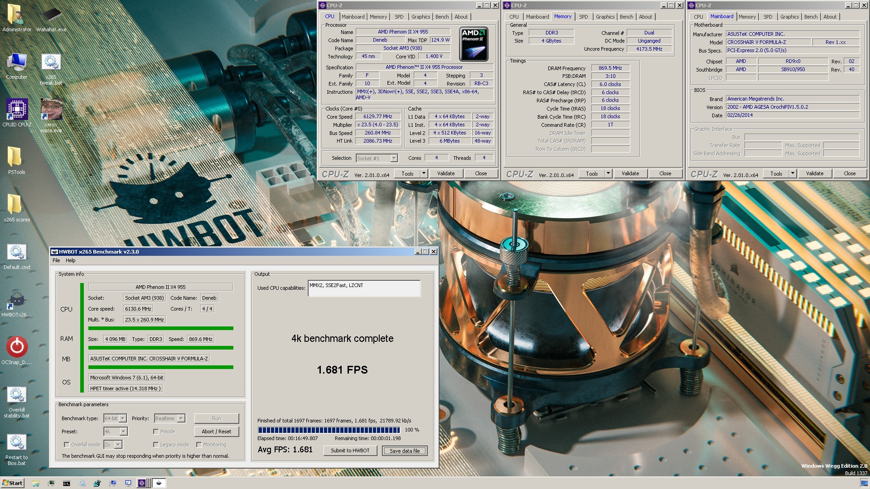Select Overkill stability.bat desktop icon
This screenshot has height=489, width=870.
[17, 402]
